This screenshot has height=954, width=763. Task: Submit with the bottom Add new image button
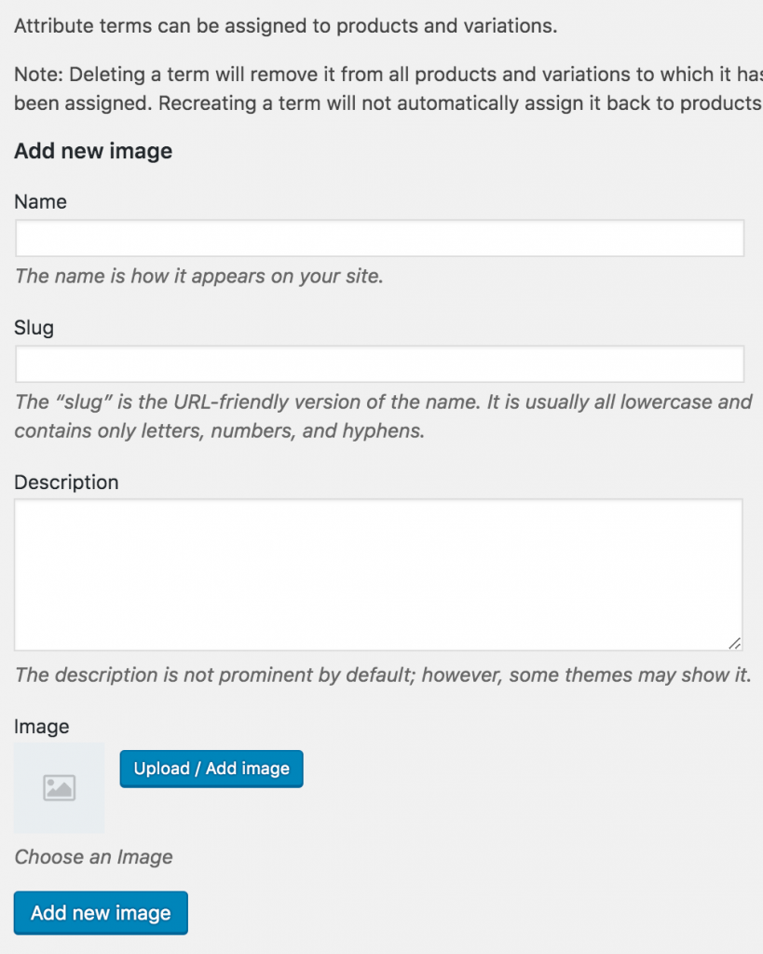pyautogui.click(x=101, y=913)
